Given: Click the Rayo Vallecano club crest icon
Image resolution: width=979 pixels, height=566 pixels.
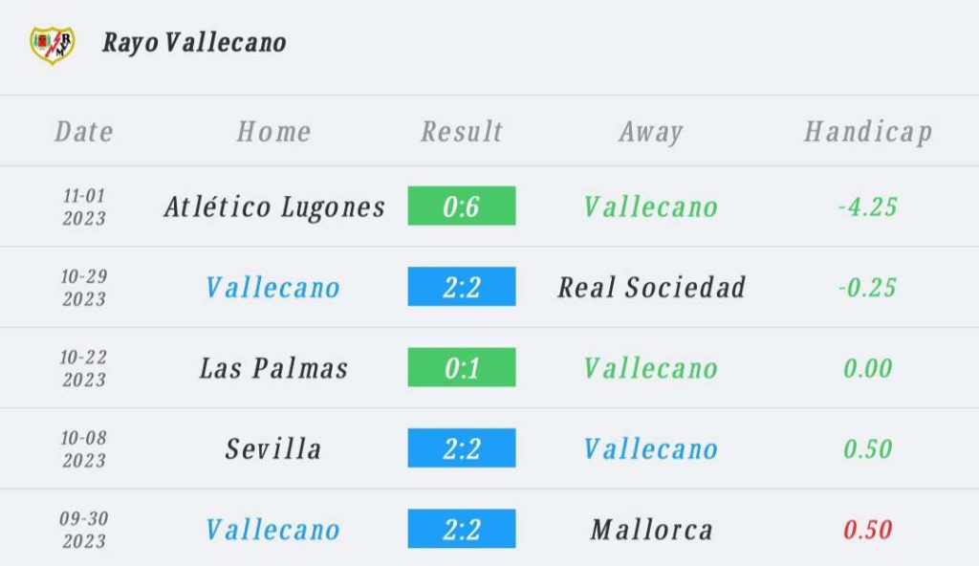Looking at the screenshot, I should click(53, 45).
